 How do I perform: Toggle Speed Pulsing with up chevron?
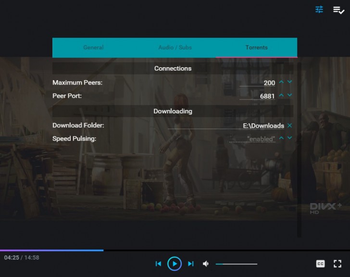coord(281,138)
